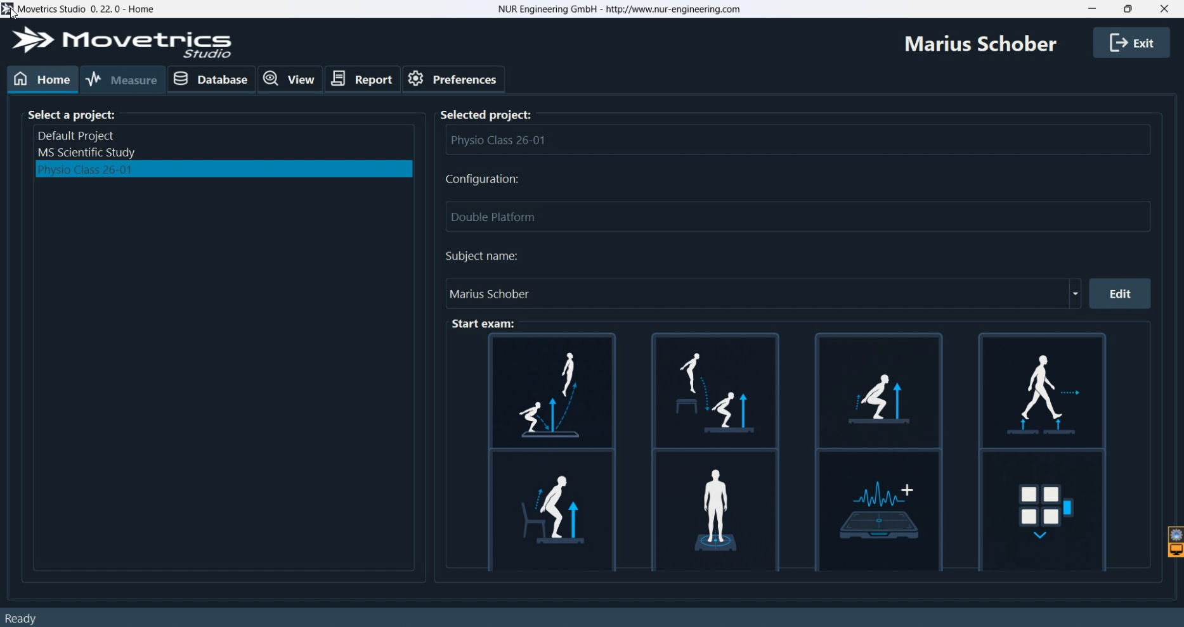Click the "Select a project:" label

pos(71,115)
